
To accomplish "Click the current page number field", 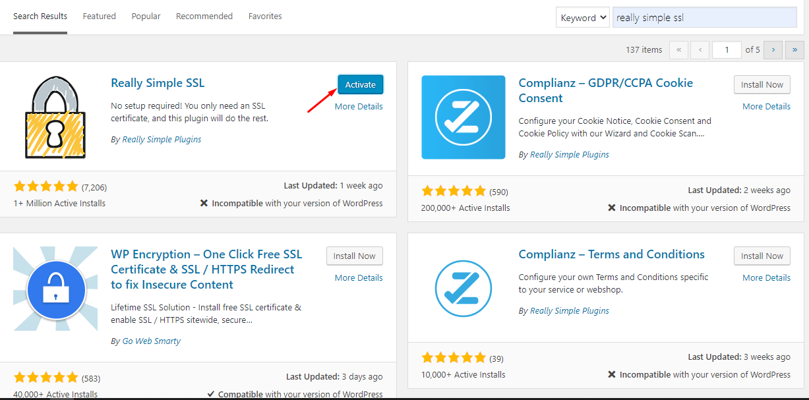I will coord(727,50).
